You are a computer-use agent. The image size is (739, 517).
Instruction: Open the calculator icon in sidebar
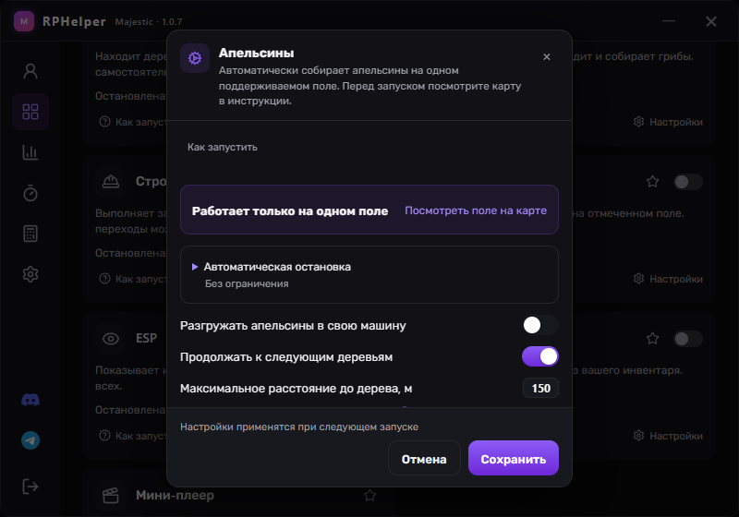30,234
